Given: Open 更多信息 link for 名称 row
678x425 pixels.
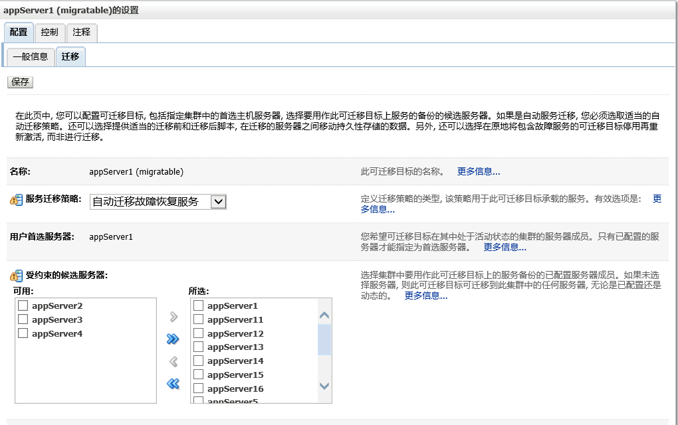Looking at the screenshot, I should [479, 171].
